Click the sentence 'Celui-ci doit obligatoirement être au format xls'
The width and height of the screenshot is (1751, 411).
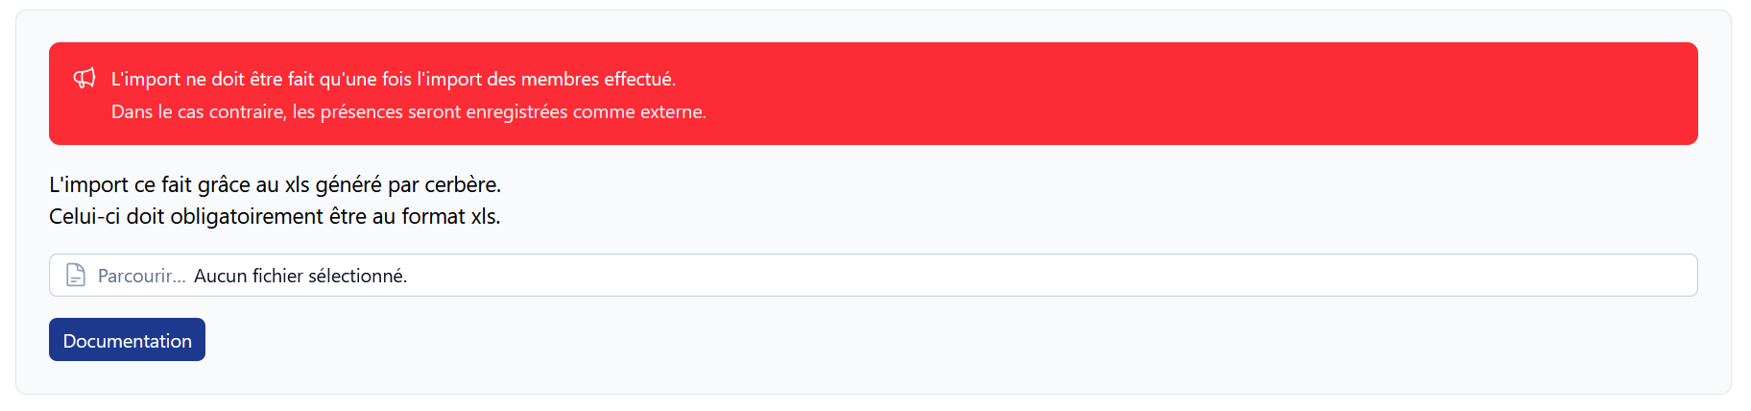coord(275,216)
